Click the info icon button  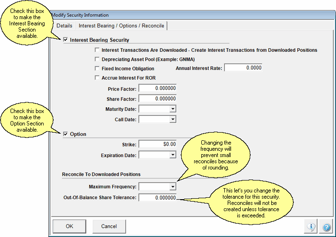pos(311,226)
